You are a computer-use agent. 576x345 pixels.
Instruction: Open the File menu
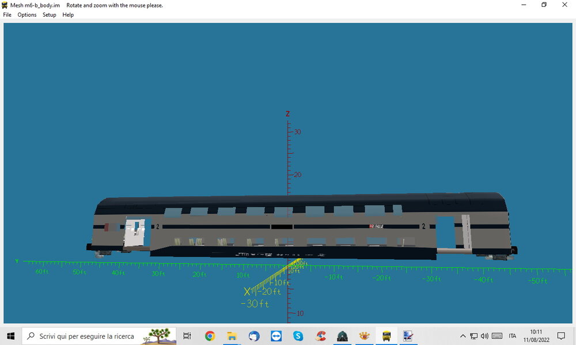(x=7, y=15)
